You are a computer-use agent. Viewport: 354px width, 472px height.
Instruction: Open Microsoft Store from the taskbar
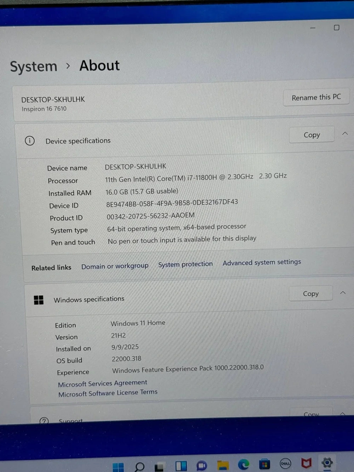pos(264,464)
